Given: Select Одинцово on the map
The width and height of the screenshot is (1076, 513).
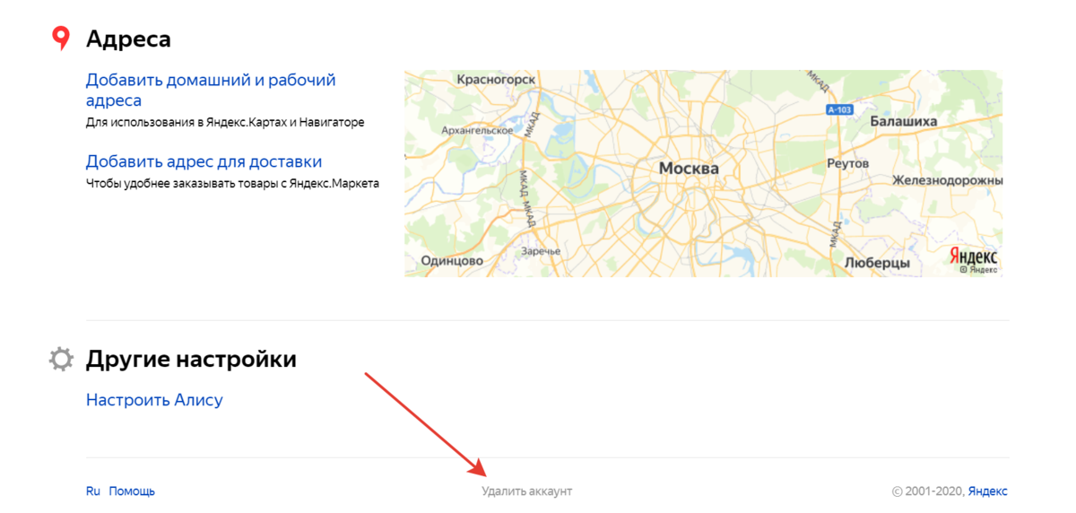Looking at the screenshot, I should point(452,261).
